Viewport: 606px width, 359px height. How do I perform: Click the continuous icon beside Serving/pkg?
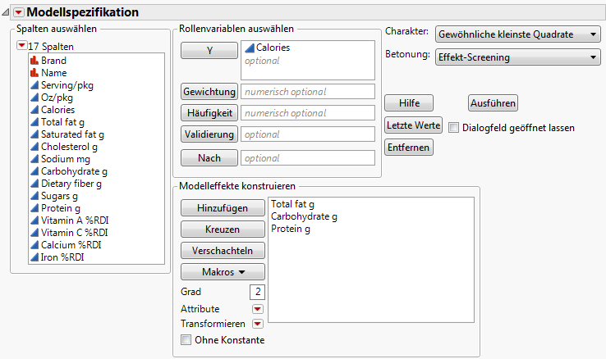34,85
